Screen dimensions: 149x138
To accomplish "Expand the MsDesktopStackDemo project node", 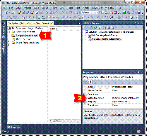I will 85,36.
